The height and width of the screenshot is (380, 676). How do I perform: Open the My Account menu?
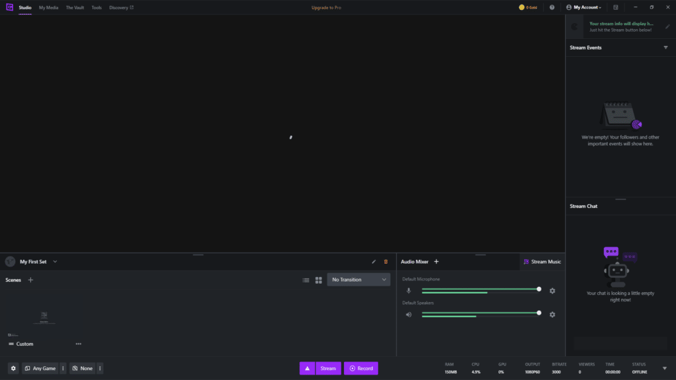(584, 7)
